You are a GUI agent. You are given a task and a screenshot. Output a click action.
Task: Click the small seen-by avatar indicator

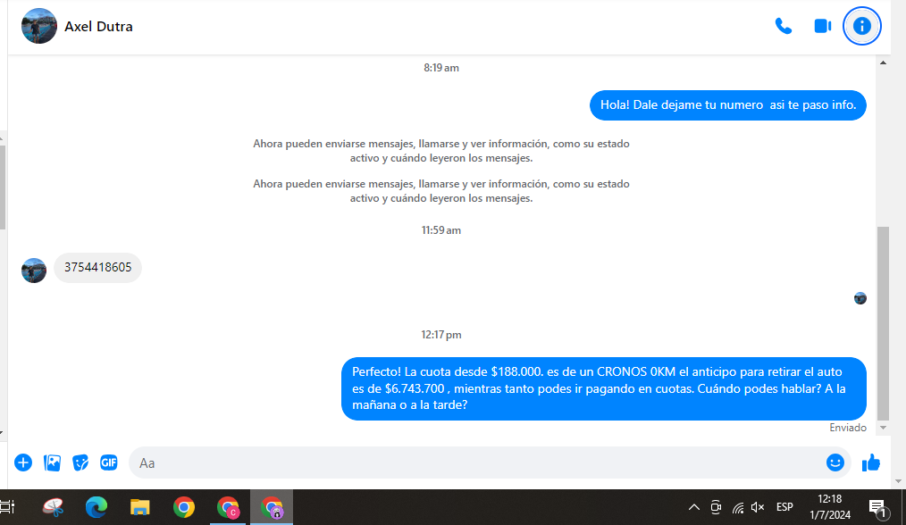[x=860, y=298]
